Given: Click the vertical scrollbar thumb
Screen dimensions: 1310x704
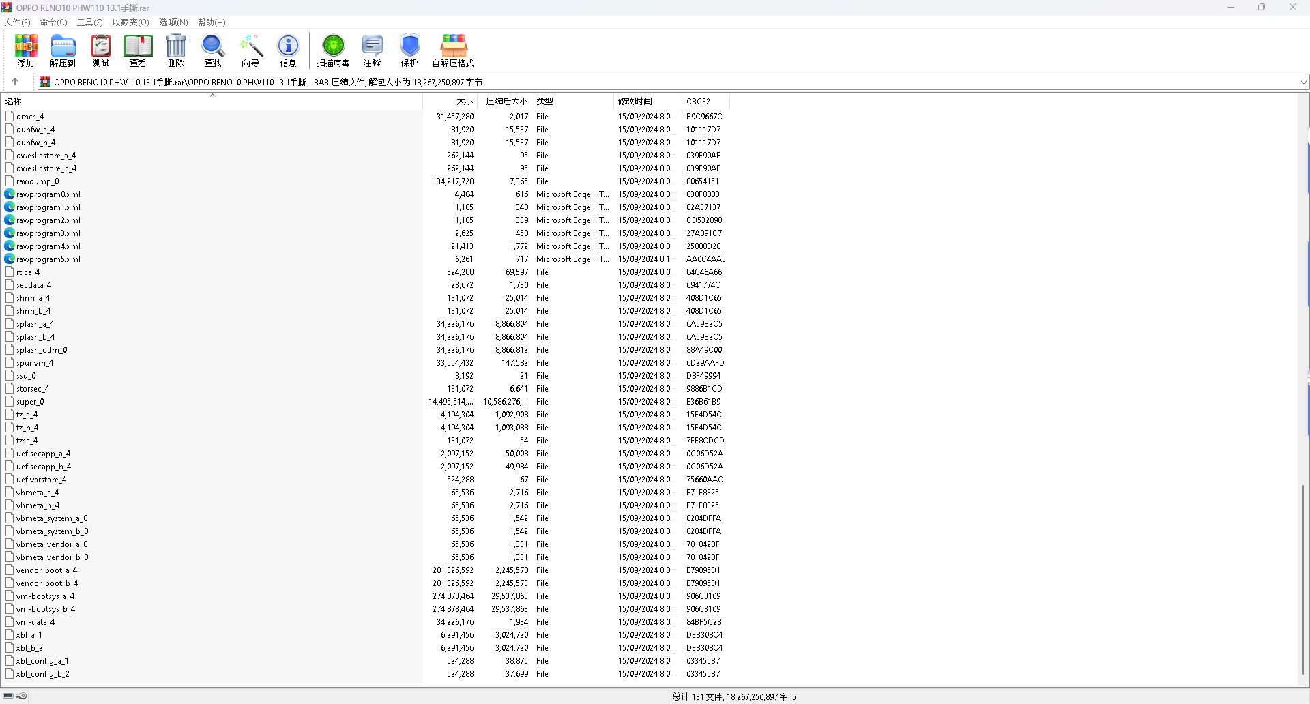Looking at the screenshot, I should (x=1302, y=580).
